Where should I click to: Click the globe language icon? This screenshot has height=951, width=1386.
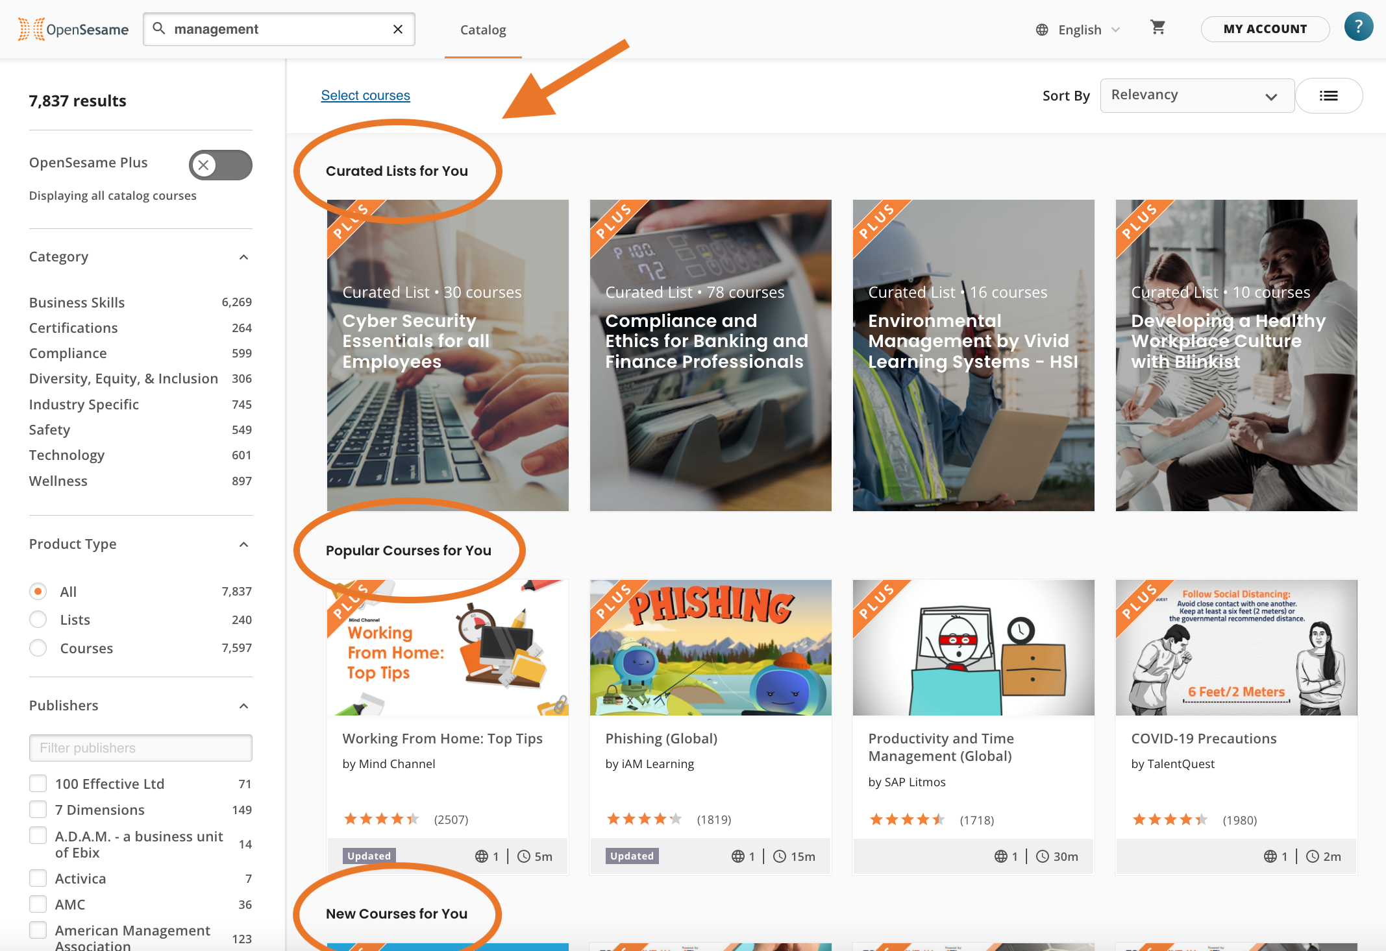point(1042,30)
